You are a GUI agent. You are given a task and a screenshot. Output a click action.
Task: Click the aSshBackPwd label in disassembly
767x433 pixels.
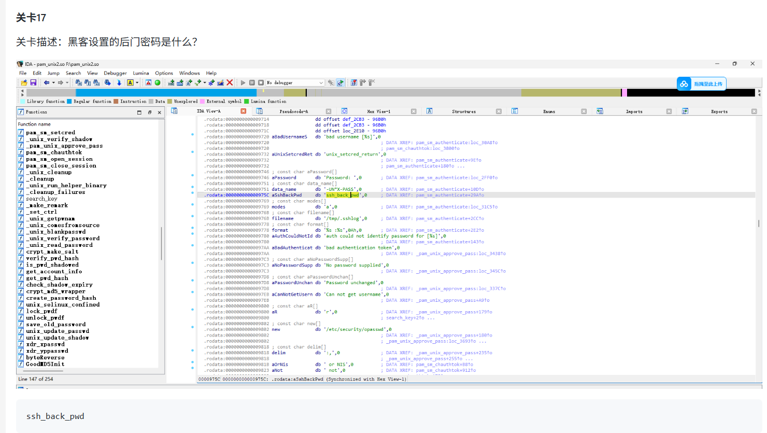click(287, 195)
